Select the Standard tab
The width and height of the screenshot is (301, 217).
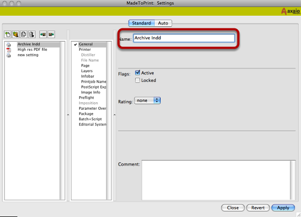142,23
